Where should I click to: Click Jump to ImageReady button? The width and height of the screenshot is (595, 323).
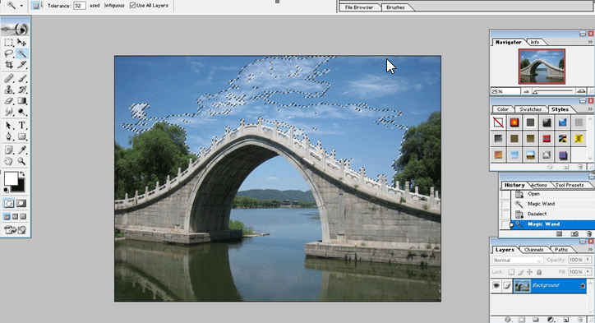(15, 229)
